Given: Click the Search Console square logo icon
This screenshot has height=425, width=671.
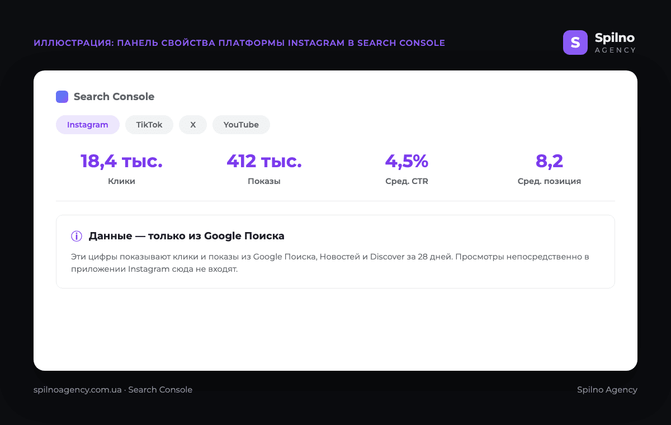Looking at the screenshot, I should [x=62, y=97].
